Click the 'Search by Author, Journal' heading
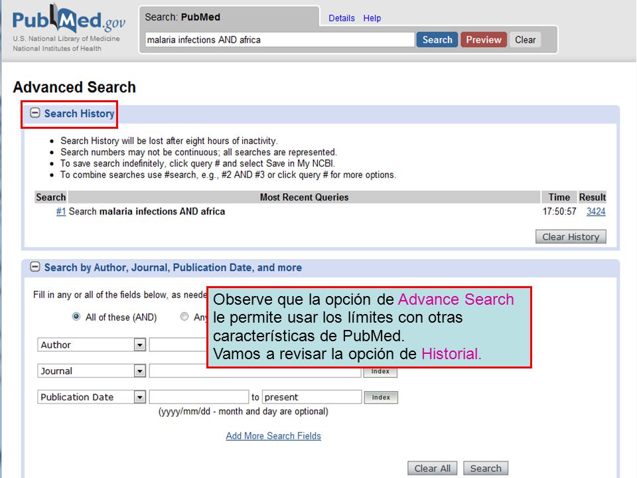Viewport: 637px width, 478px height. tap(173, 268)
